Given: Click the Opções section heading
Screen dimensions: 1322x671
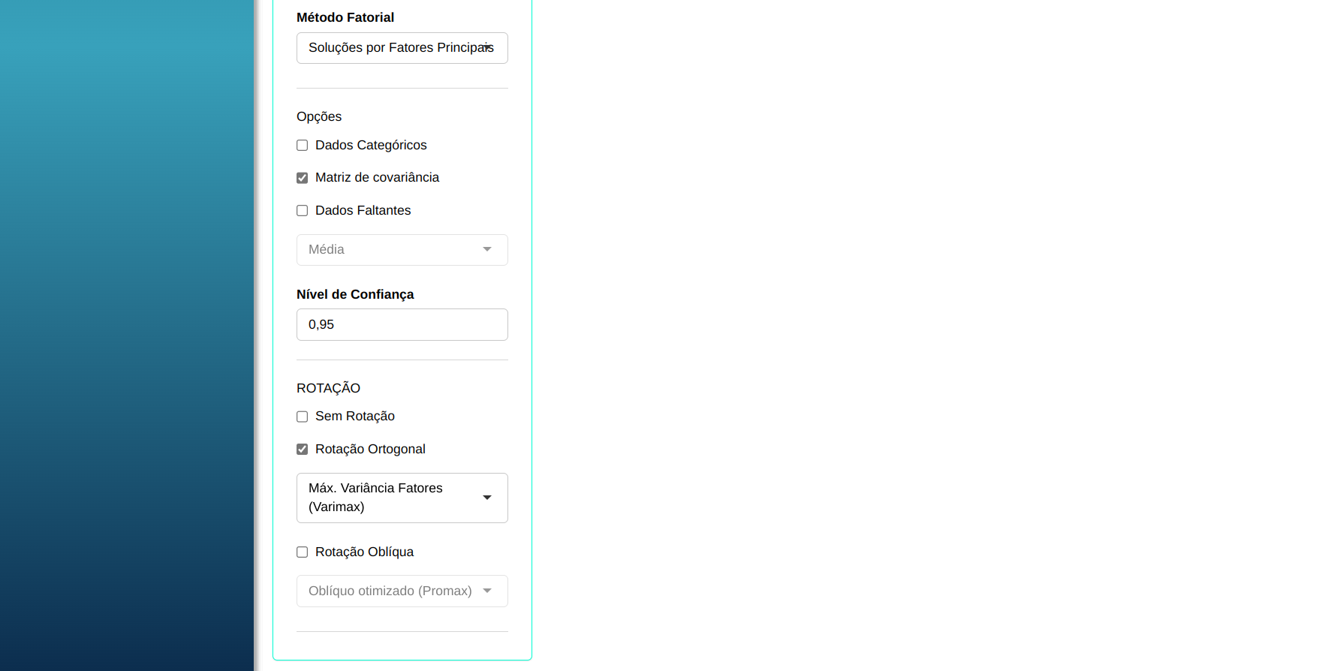Looking at the screenshot, I should (319, 116).
